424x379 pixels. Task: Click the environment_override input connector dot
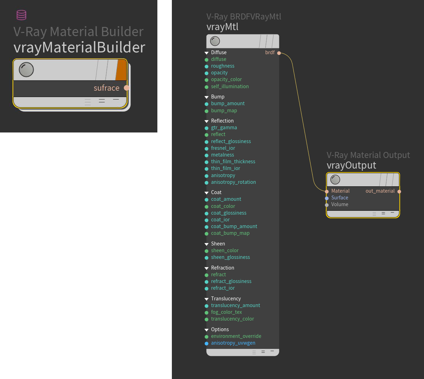click(206, 337)
